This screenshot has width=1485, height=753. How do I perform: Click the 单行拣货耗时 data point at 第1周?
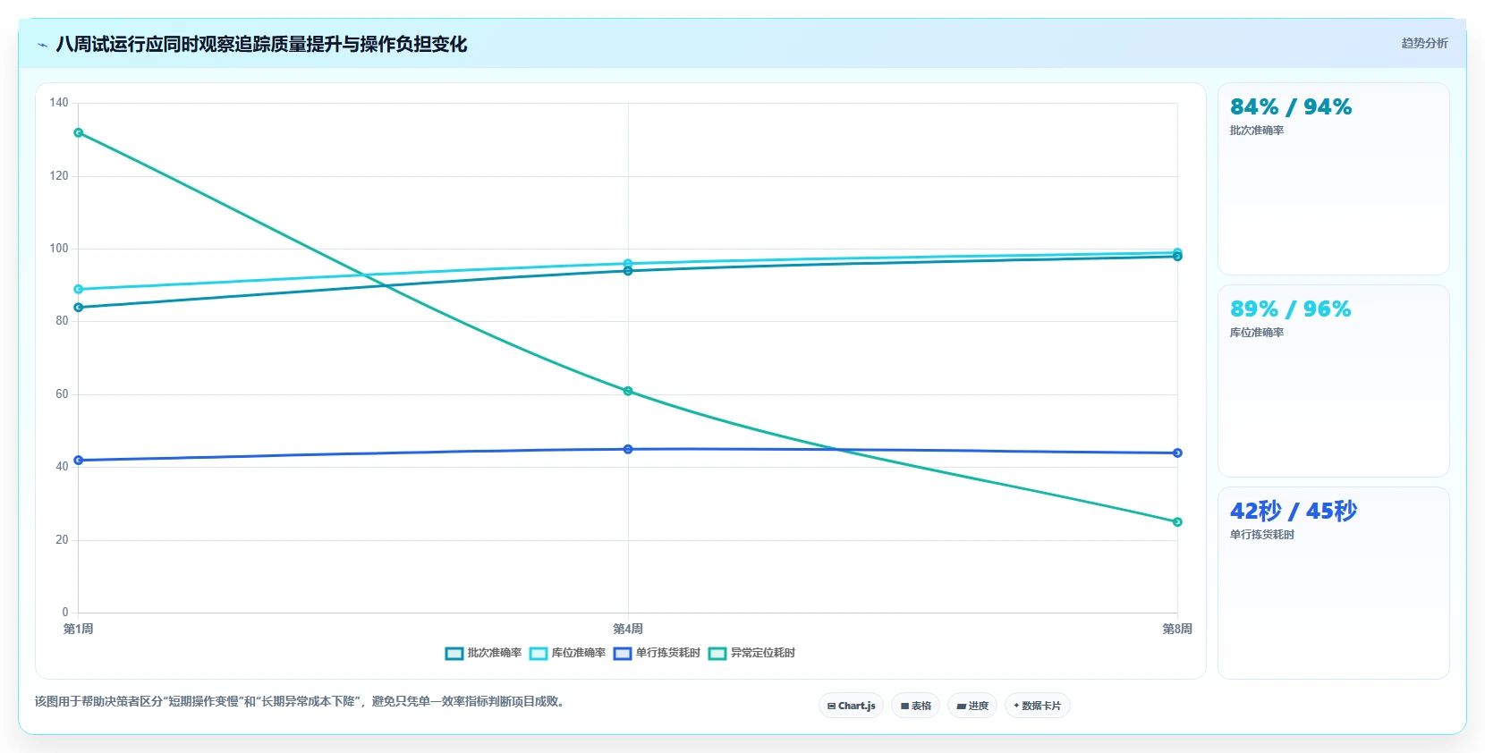(x=79, y=461)
